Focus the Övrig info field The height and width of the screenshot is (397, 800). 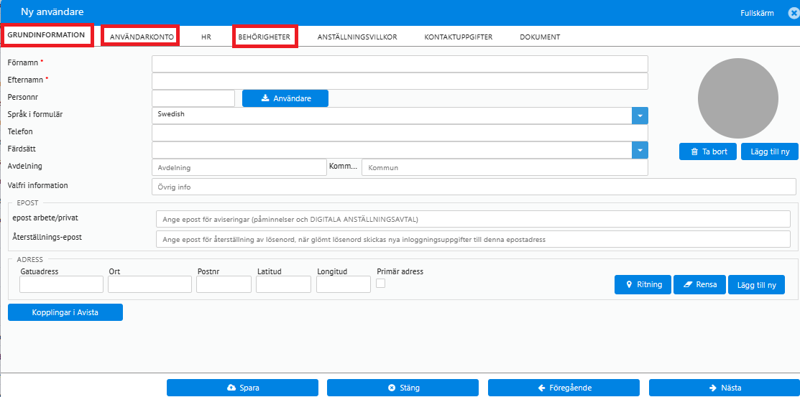tap(474, 187)
